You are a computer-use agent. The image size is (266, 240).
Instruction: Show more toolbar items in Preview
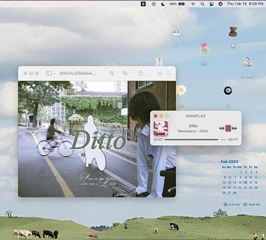click(x=160, y=73)
